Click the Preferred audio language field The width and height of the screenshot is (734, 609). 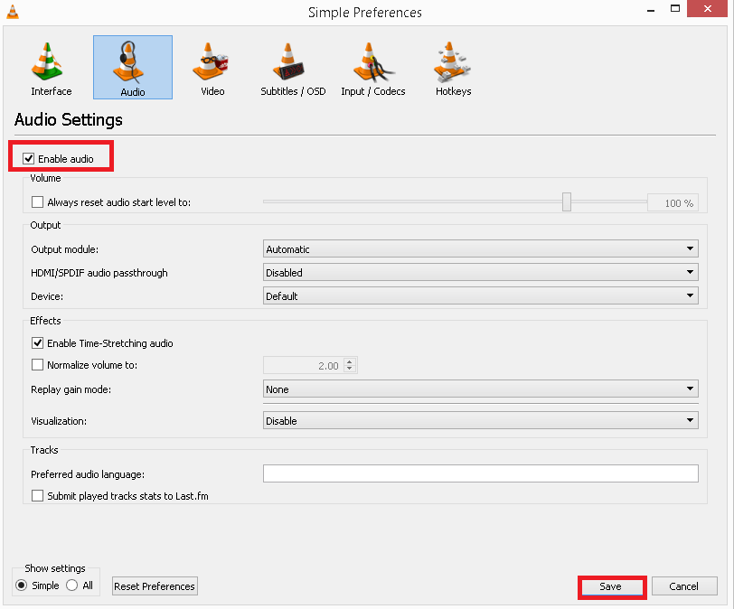480,473
